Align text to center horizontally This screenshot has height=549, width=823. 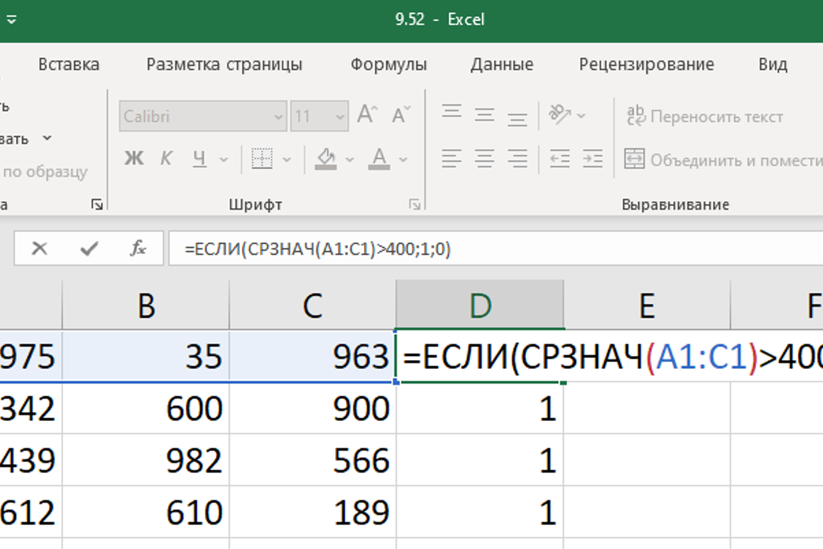(x=484, y=158)
